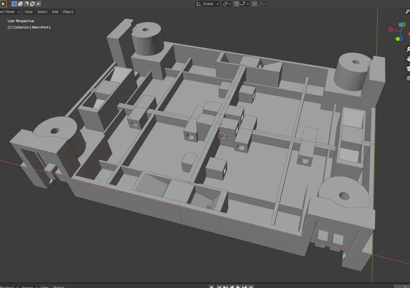Activate the hand pan view icon

pyautogui.click(x=408, y=59)
